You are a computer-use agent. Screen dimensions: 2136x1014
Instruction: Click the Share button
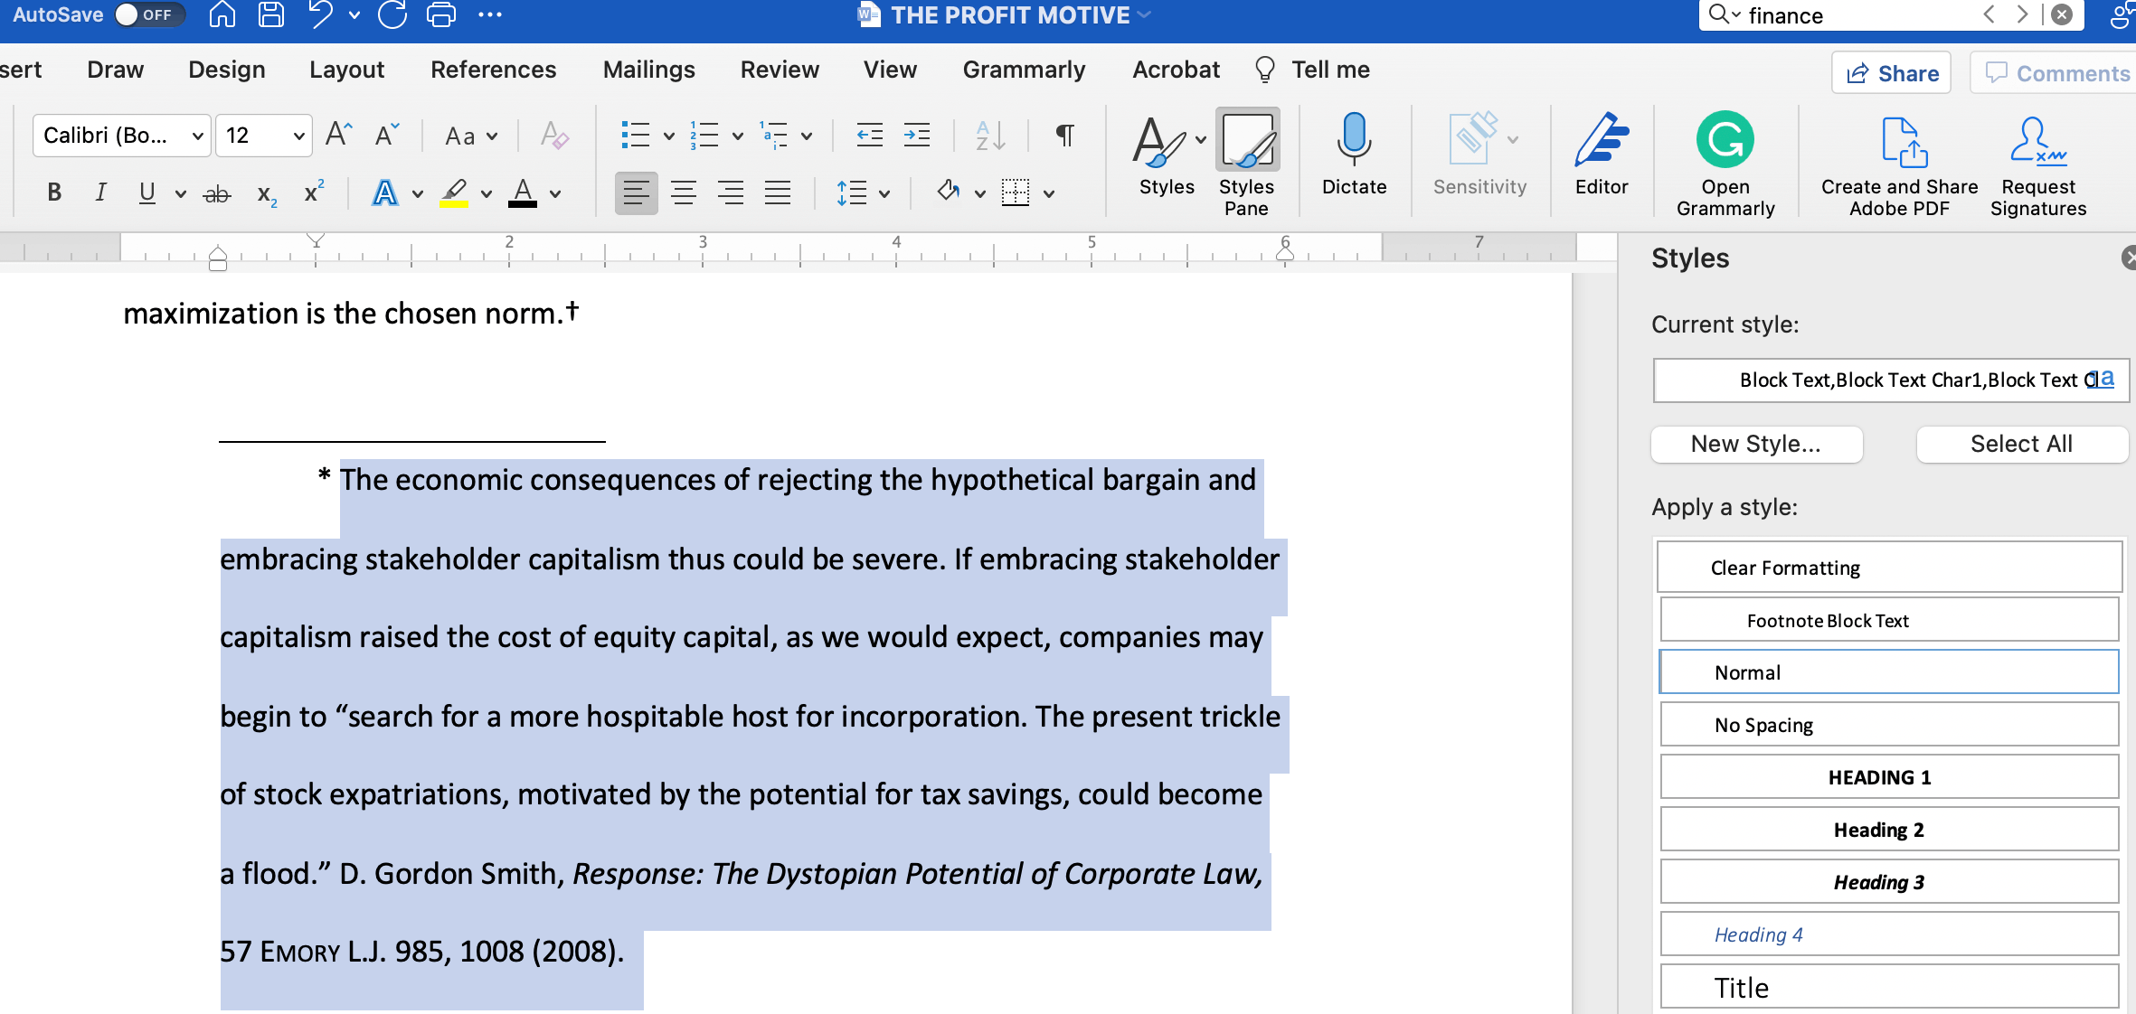[1892, 73]
